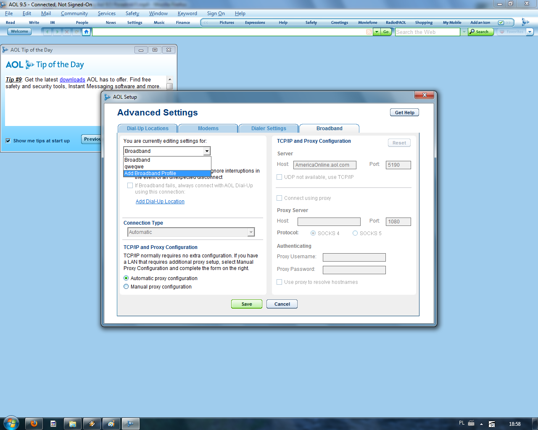538x430 pixels.
Task: Open the Connection Type Automatic dropdown
Action: pos(191,232)
